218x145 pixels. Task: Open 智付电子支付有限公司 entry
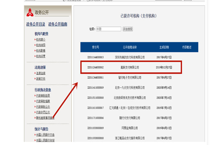tap(130, 78)
